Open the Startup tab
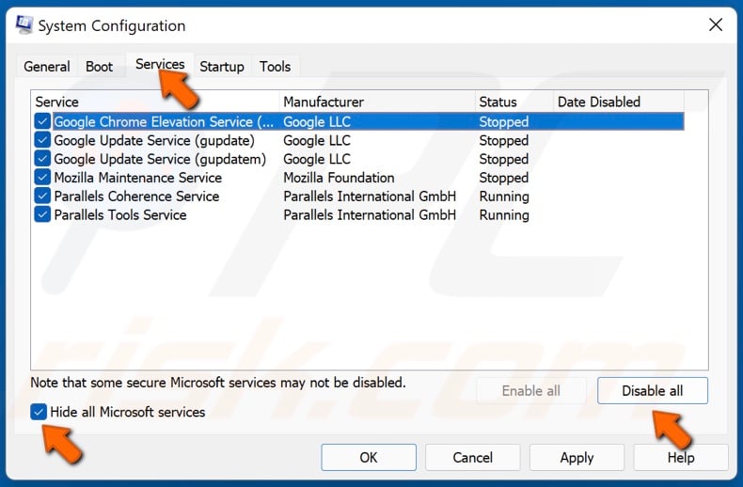This screenshot has height=487, width=743. pos(222,67)
